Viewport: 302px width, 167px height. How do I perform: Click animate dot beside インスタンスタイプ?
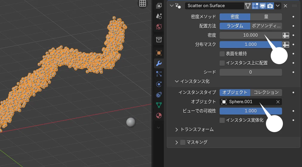click(x=293, y=92)
